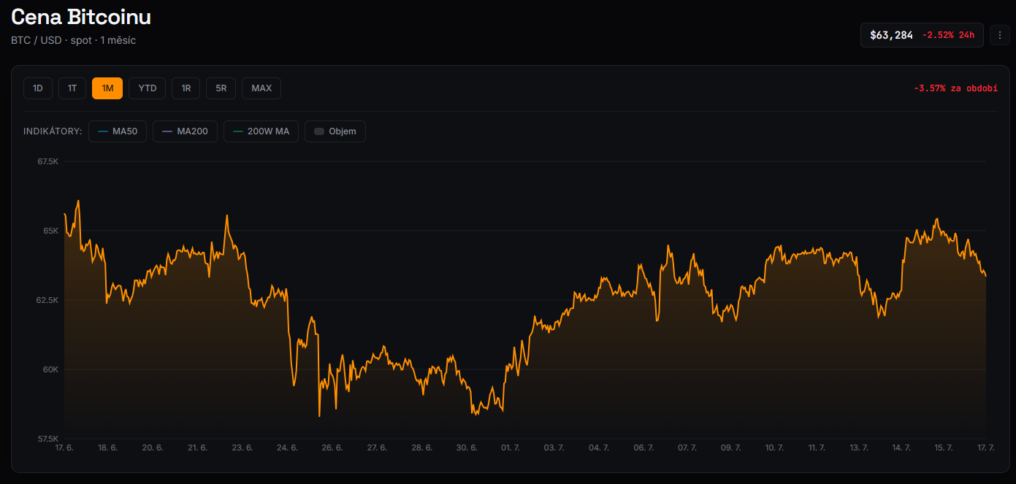Click the 04. 7. date label
Screen dimensions: 1016x484
click(x=599, y=447)
